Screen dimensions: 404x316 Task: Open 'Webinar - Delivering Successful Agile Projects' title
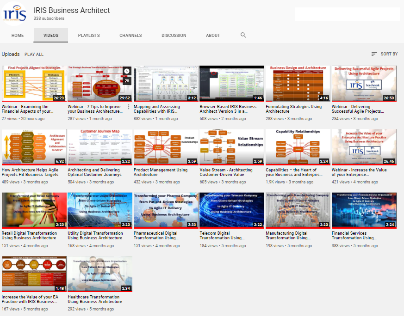[x=358, y=109]
